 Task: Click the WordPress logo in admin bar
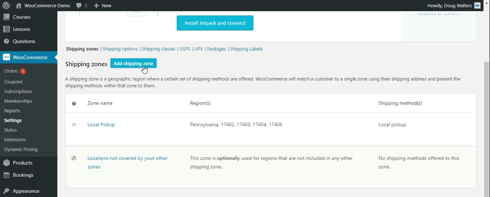point(6,5)
